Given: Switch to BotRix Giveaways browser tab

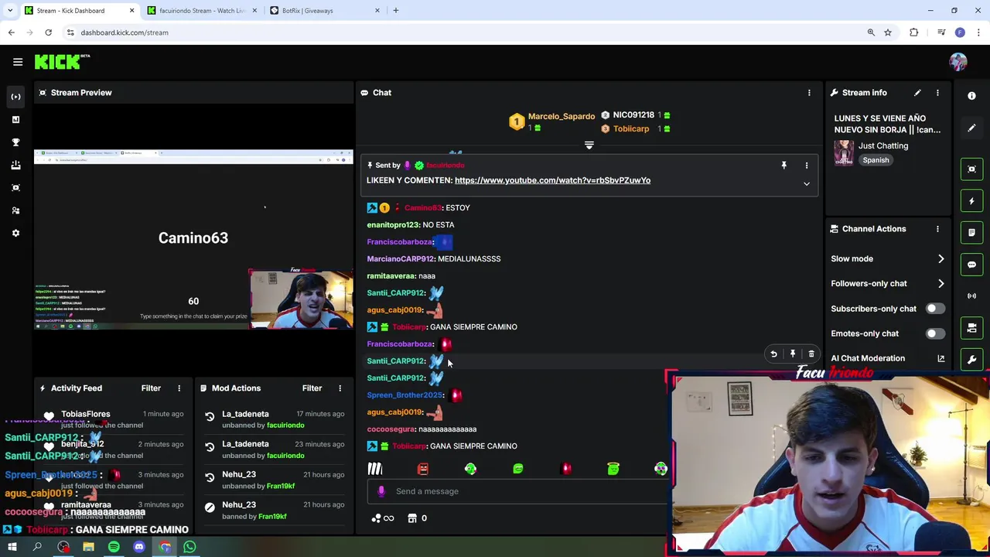Looking at the screenshot, I should pos(325,11).
